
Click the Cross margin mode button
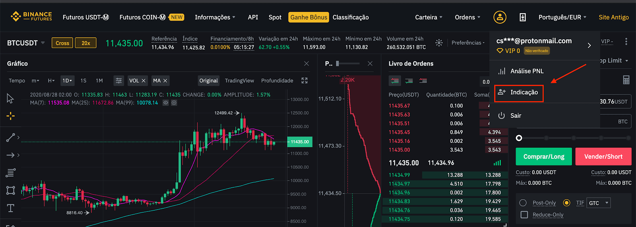62,43
